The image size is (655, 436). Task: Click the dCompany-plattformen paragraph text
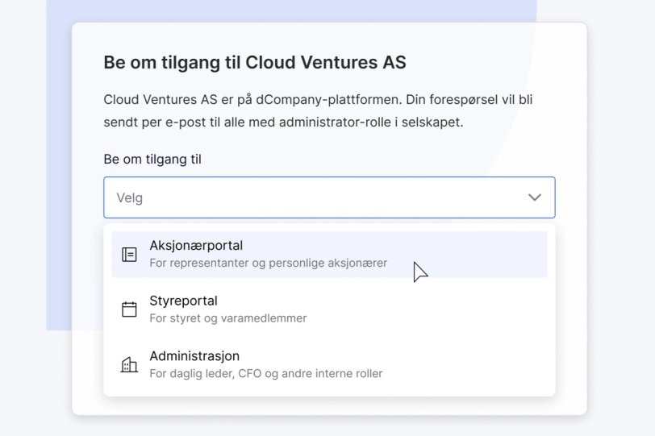click(x=318, y=110)
